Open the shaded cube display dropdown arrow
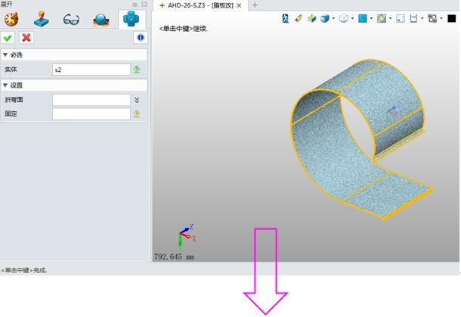 point(333,18)
